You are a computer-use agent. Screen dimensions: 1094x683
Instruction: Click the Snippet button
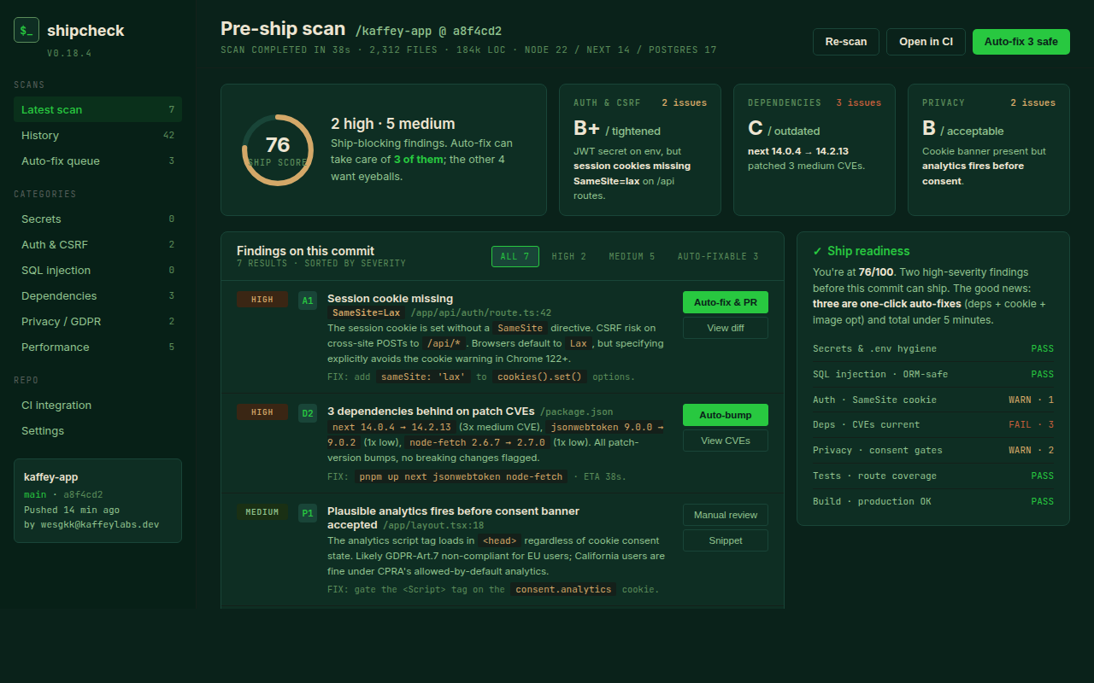point(726,540)
